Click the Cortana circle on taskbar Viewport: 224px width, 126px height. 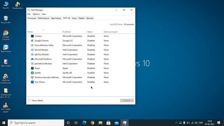click(x=68, y=123)
